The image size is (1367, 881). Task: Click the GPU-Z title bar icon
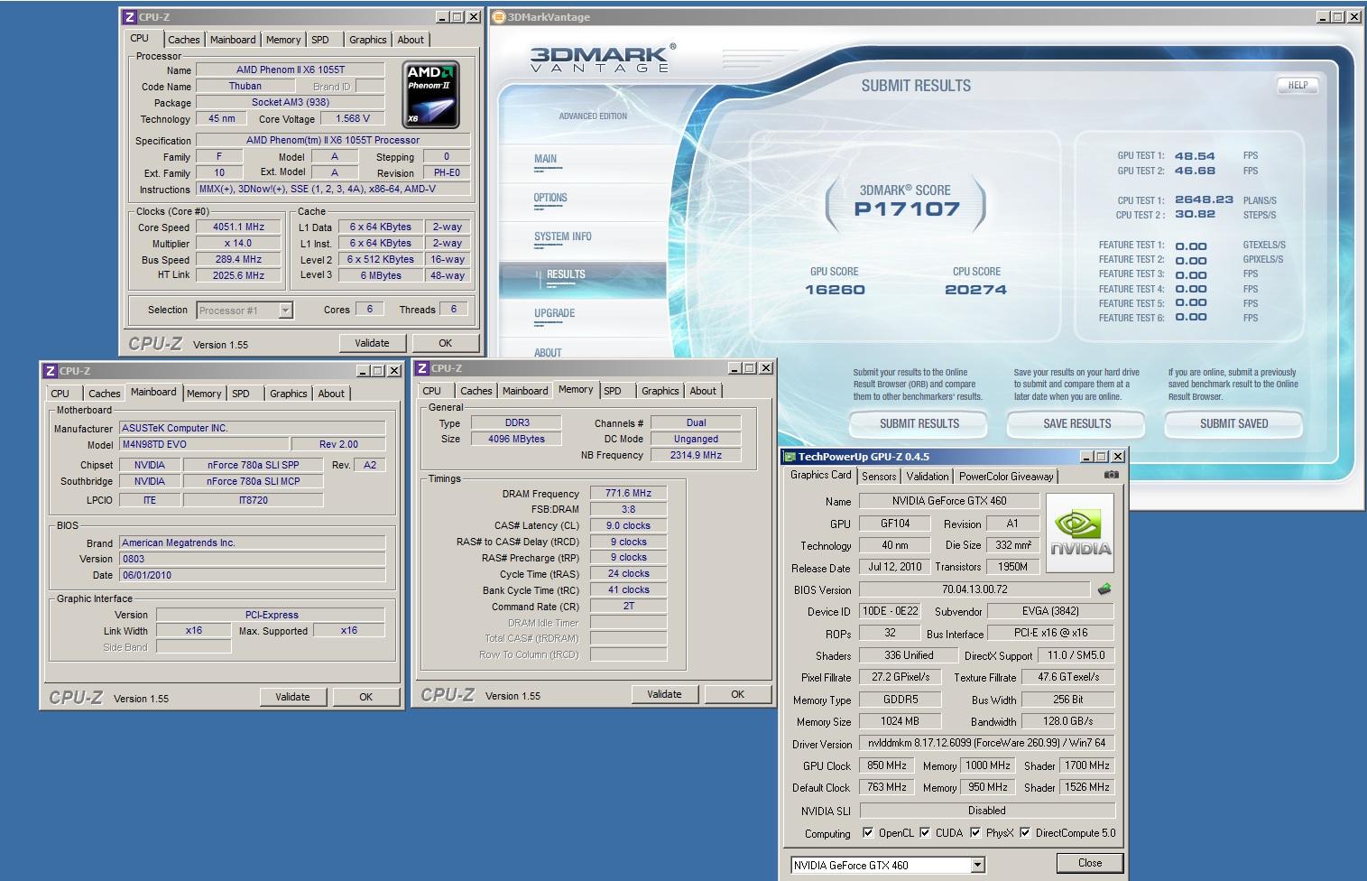pos(790,457)
